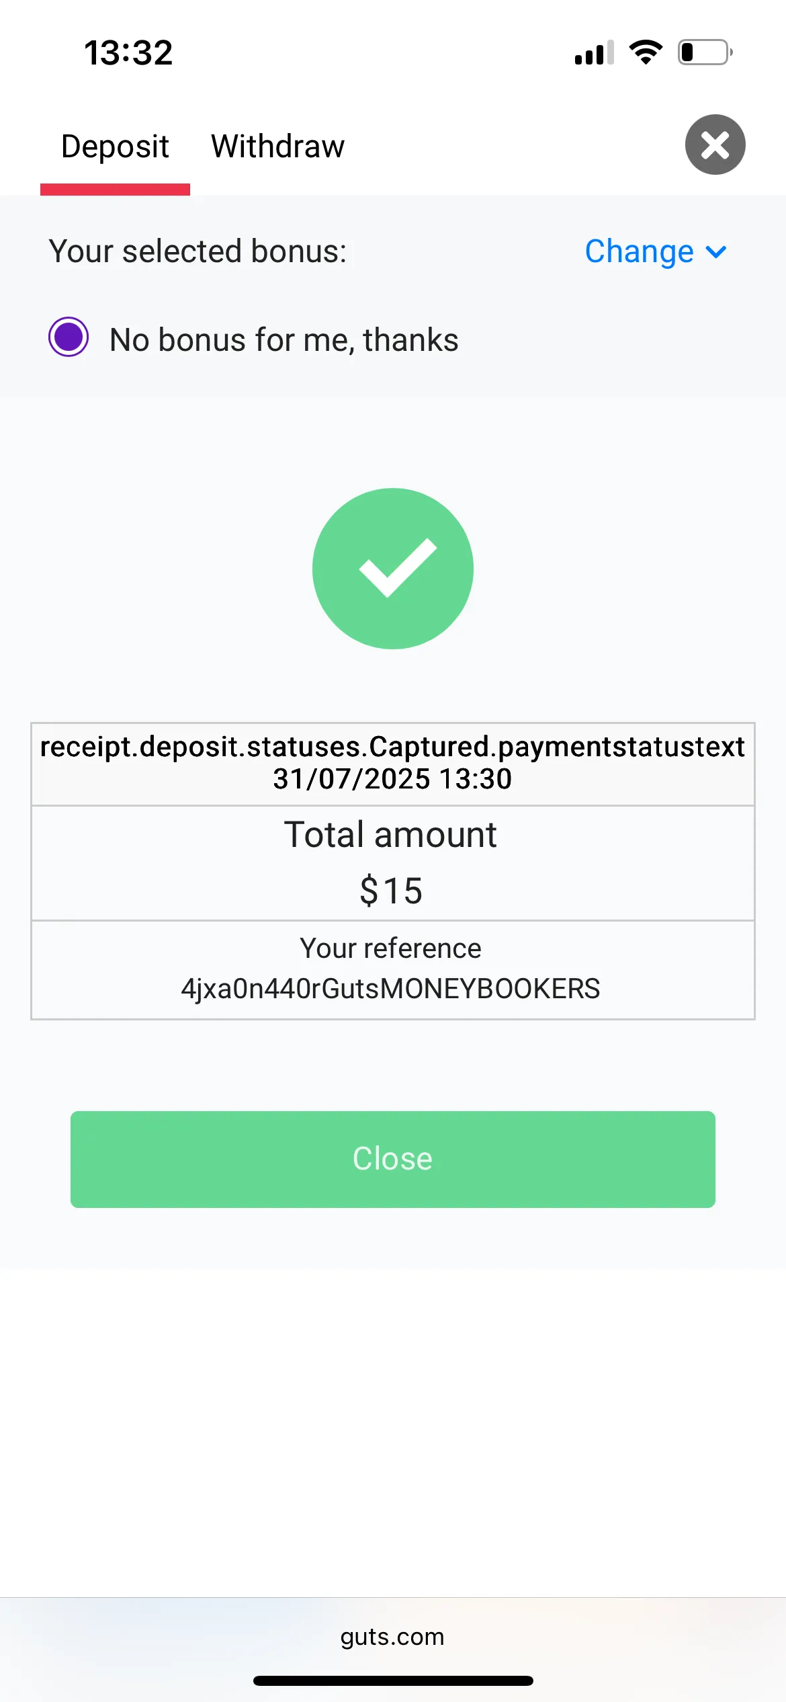Open the Withdraw tab

[x=277, y=147]
